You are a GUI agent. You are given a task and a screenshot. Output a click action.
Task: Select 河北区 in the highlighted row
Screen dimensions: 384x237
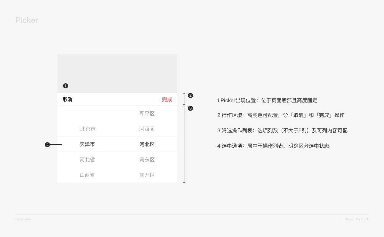point(148,144)
